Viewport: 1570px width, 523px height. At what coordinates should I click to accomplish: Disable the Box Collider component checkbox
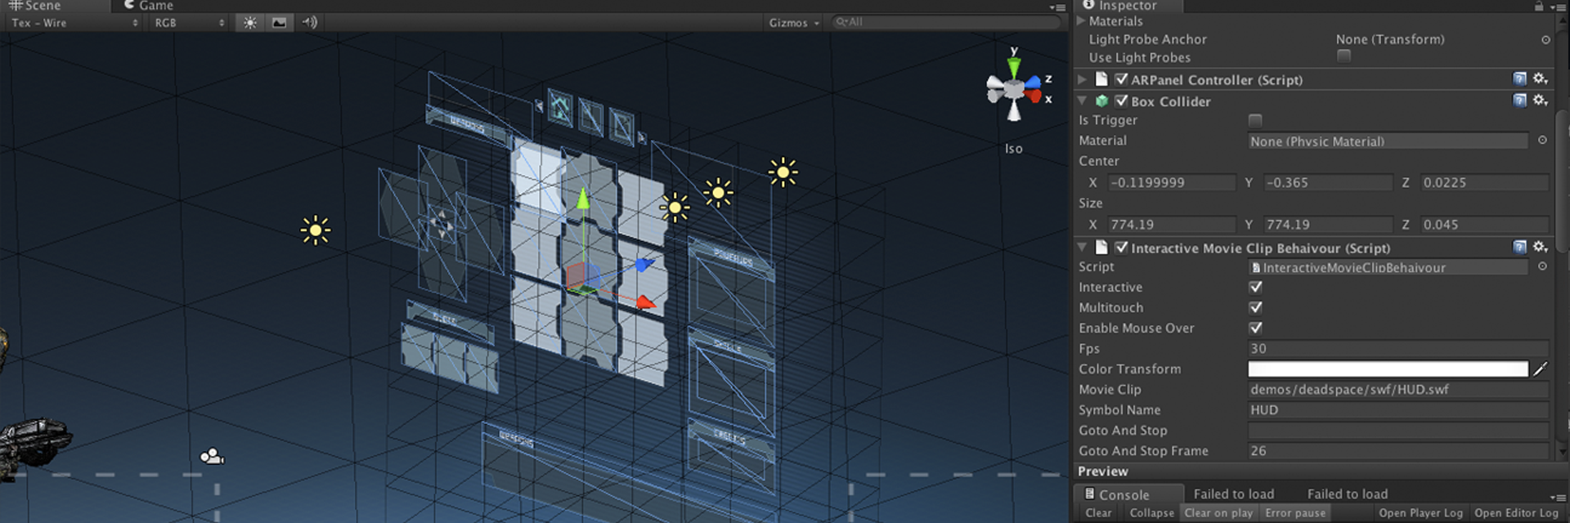coord(1121,101)
